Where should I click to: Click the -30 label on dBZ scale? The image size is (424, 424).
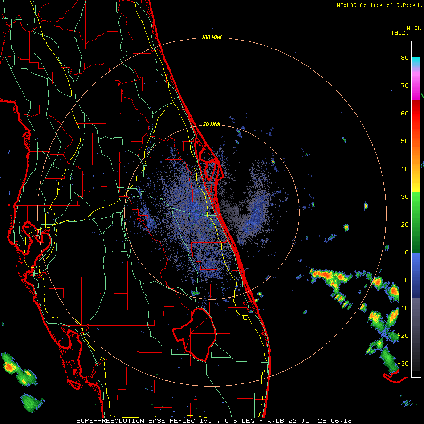(403, 363)
